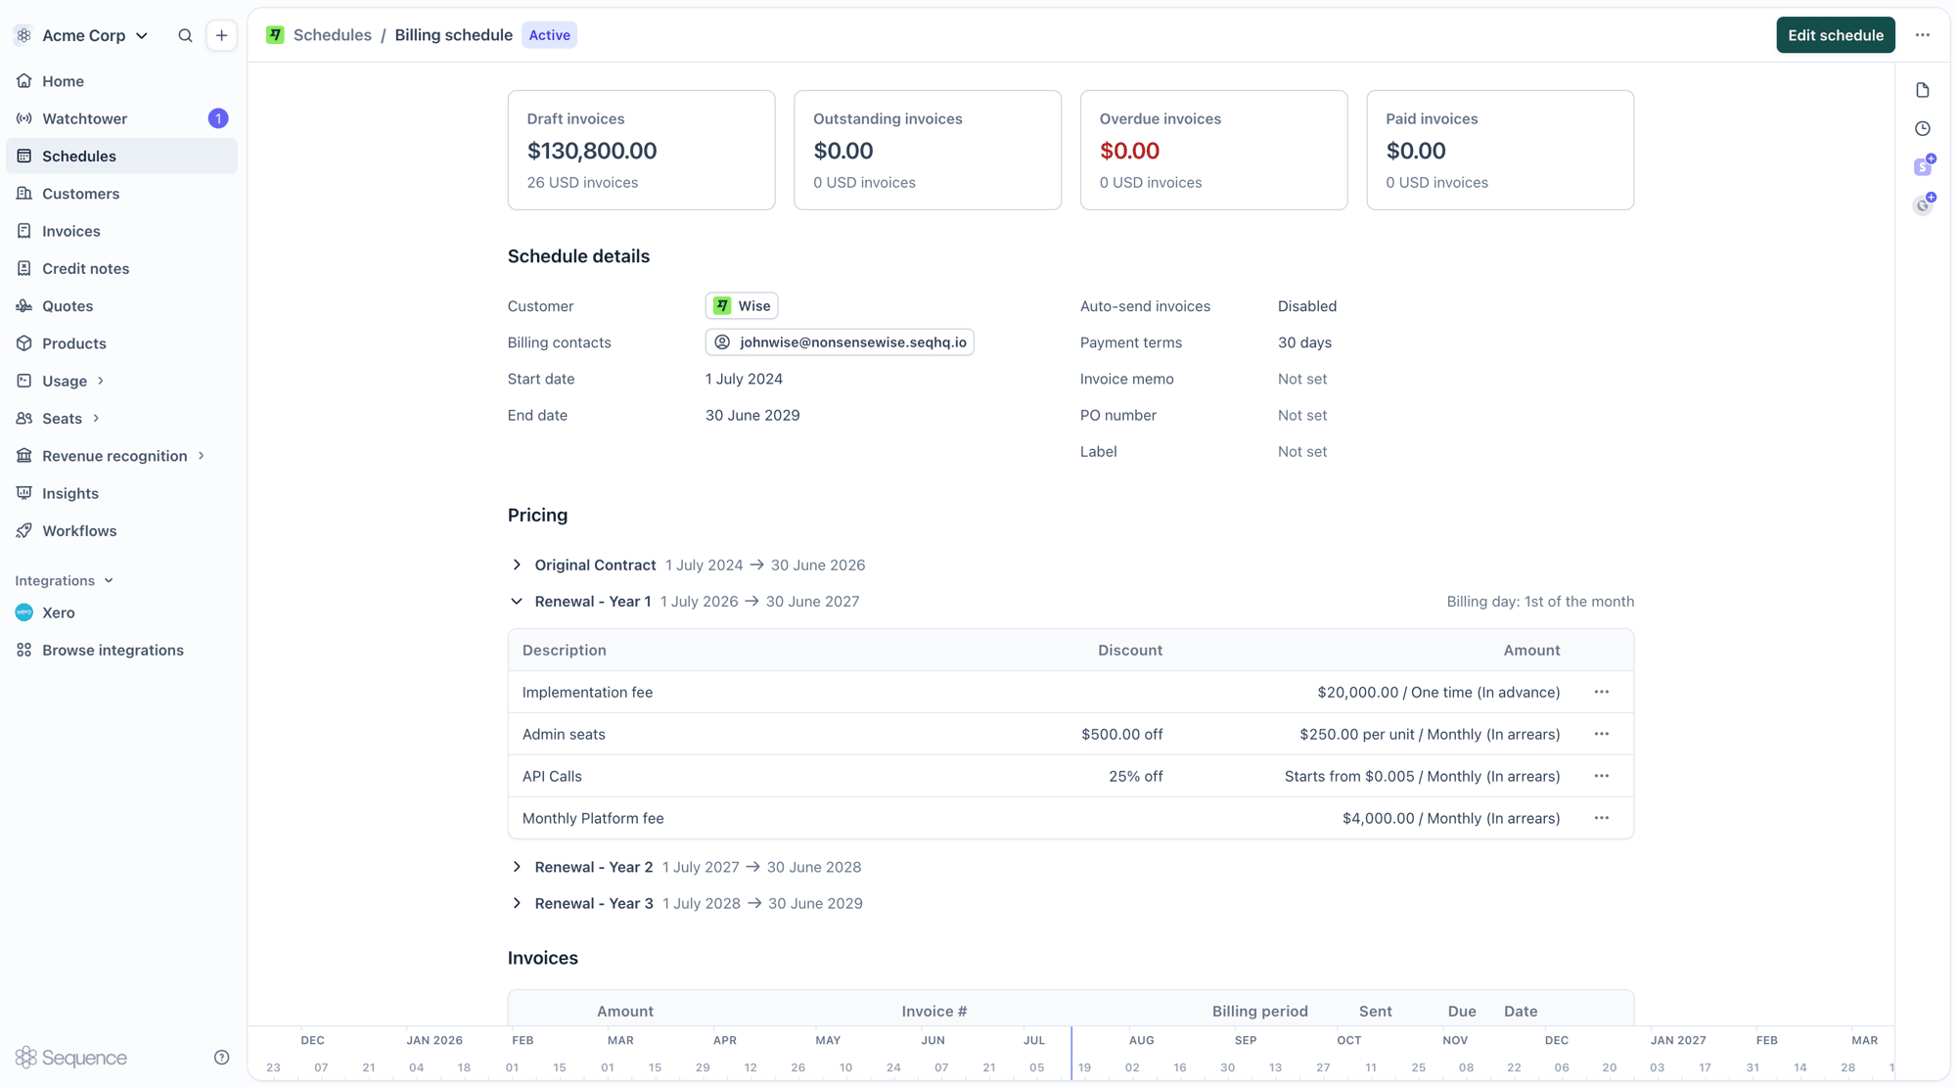The image size is (1957, 1087).
Task: Click the '$130,800.00' draft total
Action: coord(592,152)
